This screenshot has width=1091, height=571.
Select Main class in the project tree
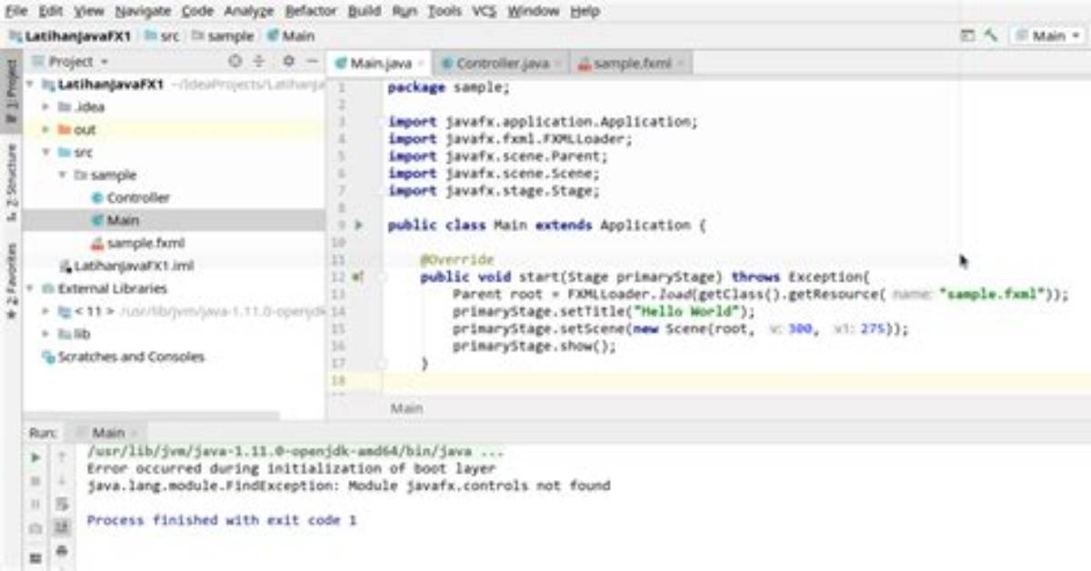173,221
